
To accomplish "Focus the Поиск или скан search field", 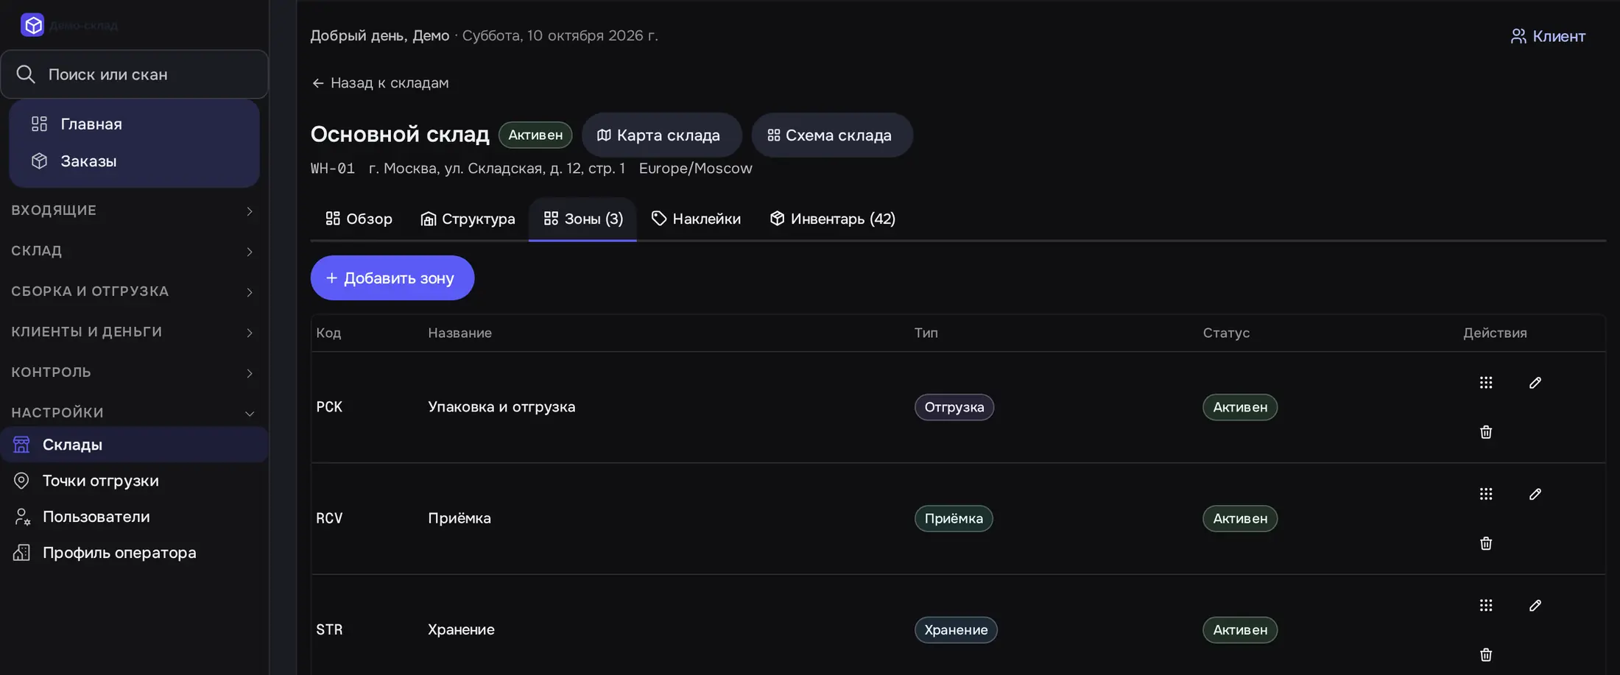I will pyautogui.click(x=134, y=74).
